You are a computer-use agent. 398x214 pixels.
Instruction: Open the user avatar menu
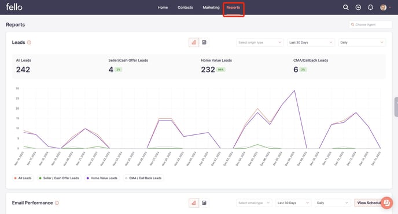click(x=383, y=7)
